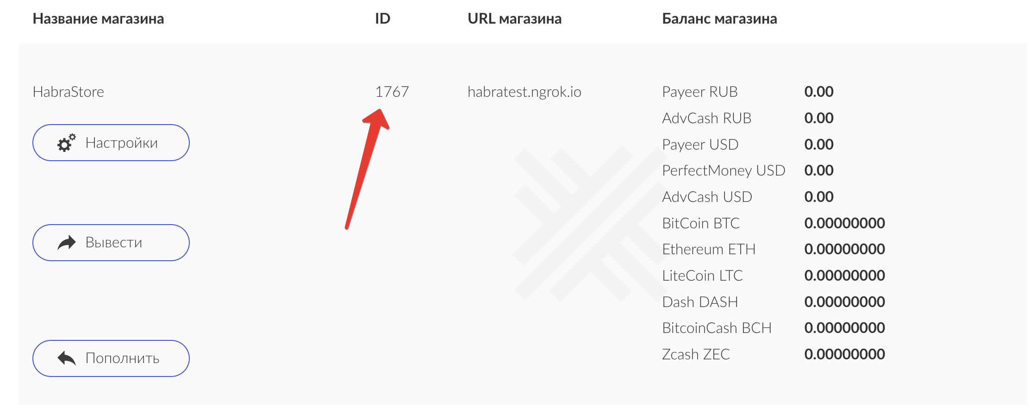This screenshot has height=414, width=1036.
Task: Select the Ethereum ETH currency label
Action: click(x=709, y=249)
